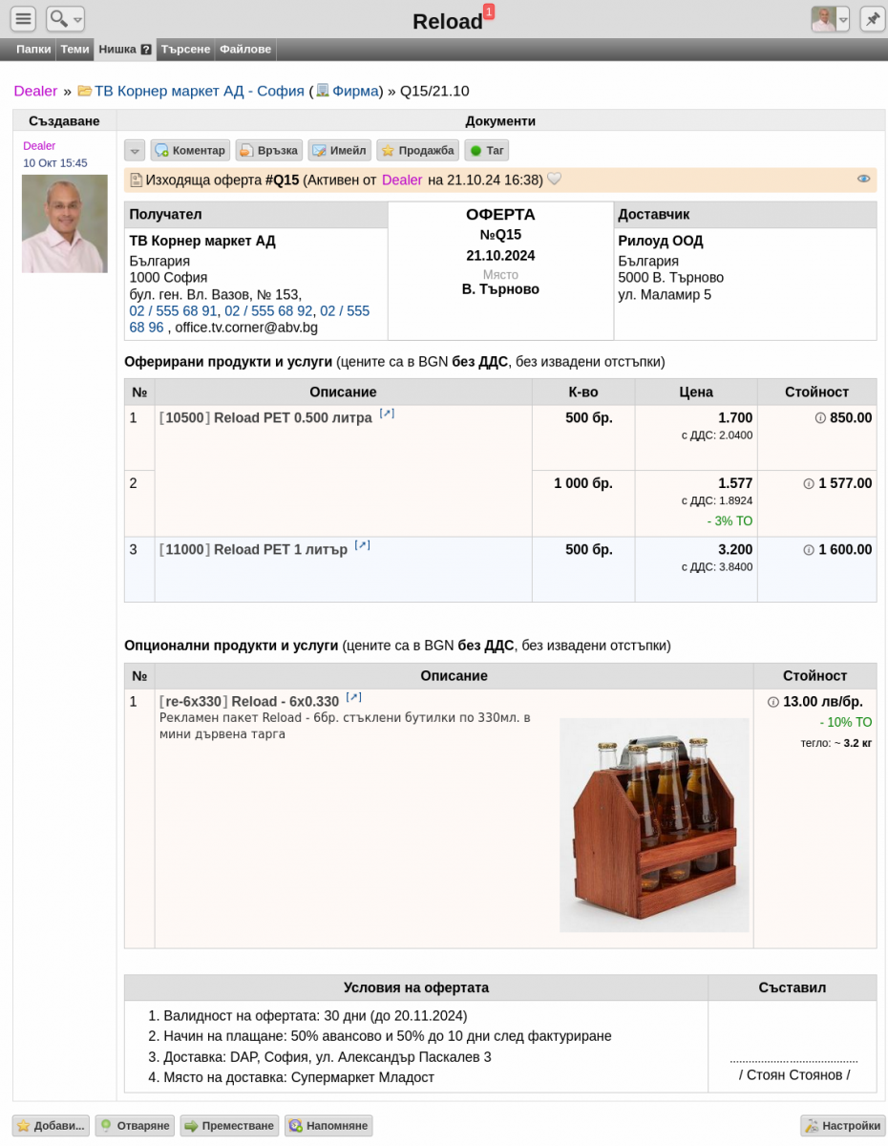Open the external link icon beside Reload - 6x0.330
The width and height of the screenshot is (888, 1146).
(x=353, y=697)
